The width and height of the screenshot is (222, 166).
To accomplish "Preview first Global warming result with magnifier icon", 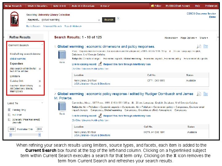I will (x=199, y=46).
